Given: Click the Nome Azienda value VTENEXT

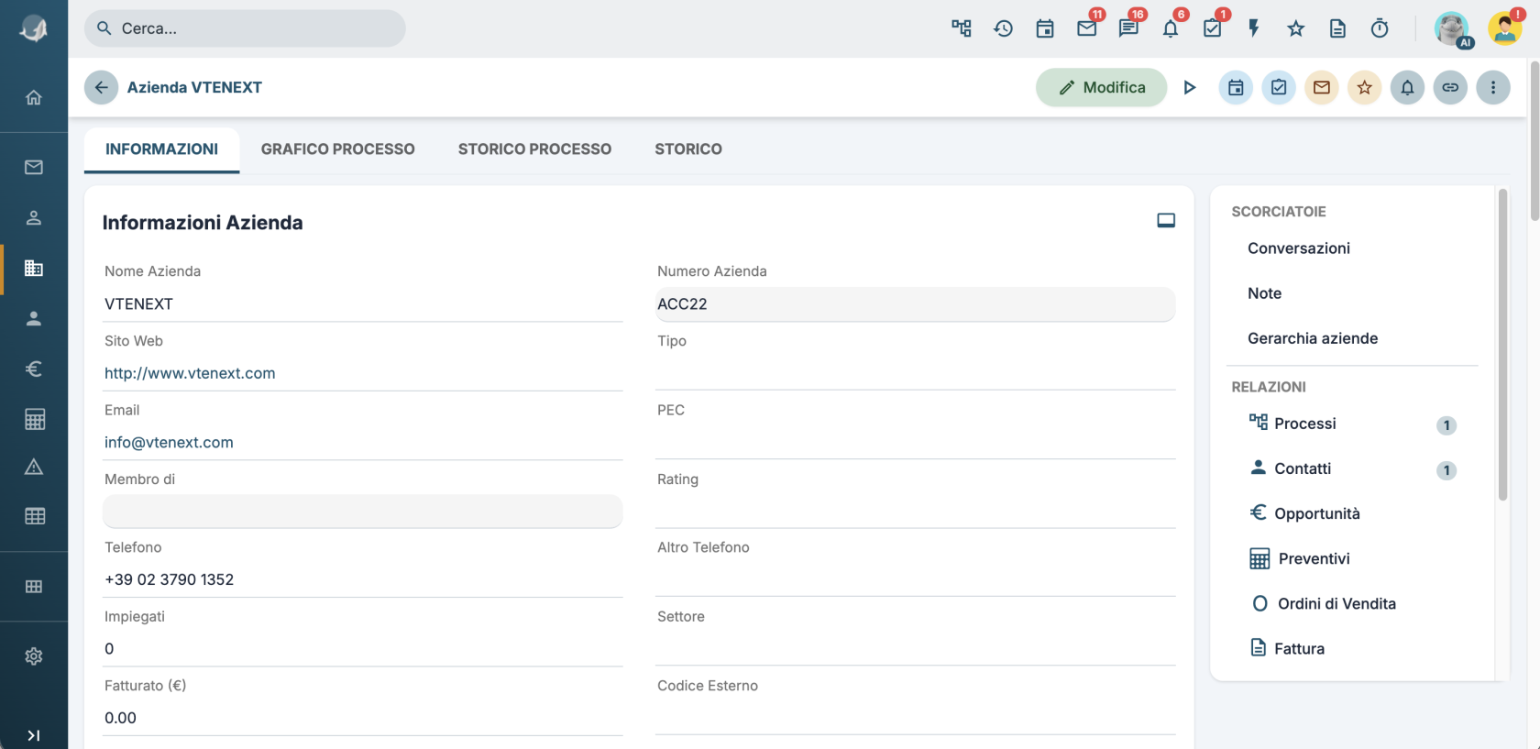Looking at the screenshot, I should [x=138, y=304].
